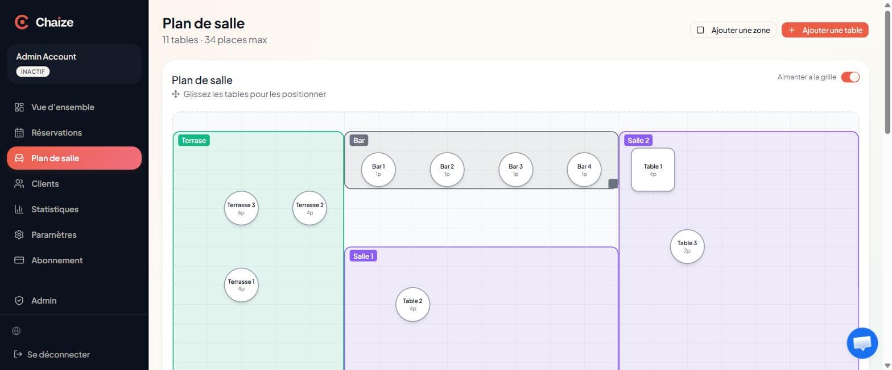892x370 pixels.
Task: Go to Réservations page
Action: point(74,133)
